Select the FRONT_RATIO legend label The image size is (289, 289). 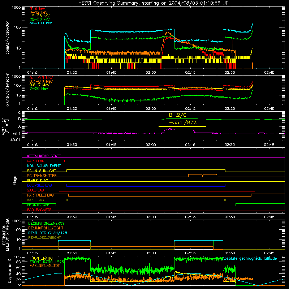click(x=41, y=258)
